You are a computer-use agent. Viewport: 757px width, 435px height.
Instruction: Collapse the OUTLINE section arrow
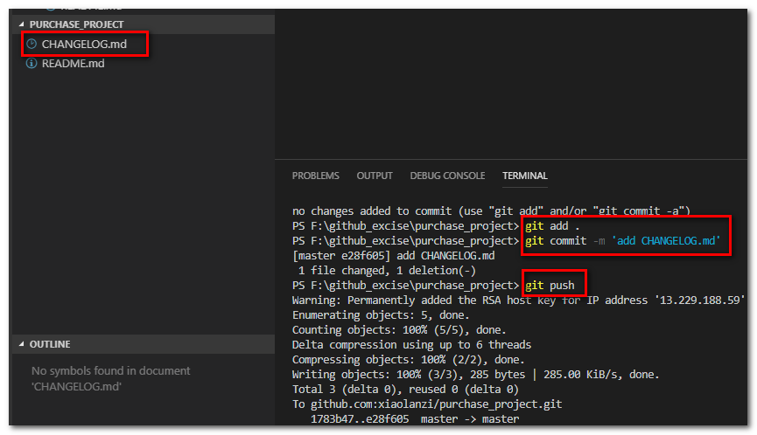(21, 344)
